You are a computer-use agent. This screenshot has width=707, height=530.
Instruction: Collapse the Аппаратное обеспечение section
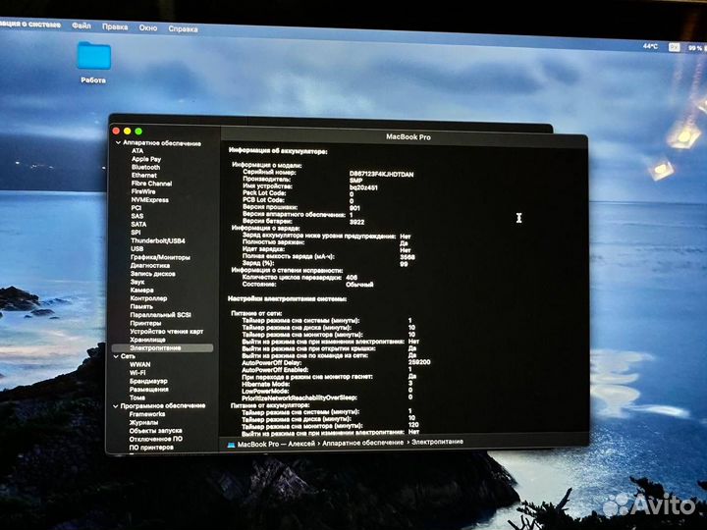pyautogui.click(x=118, y=143)
